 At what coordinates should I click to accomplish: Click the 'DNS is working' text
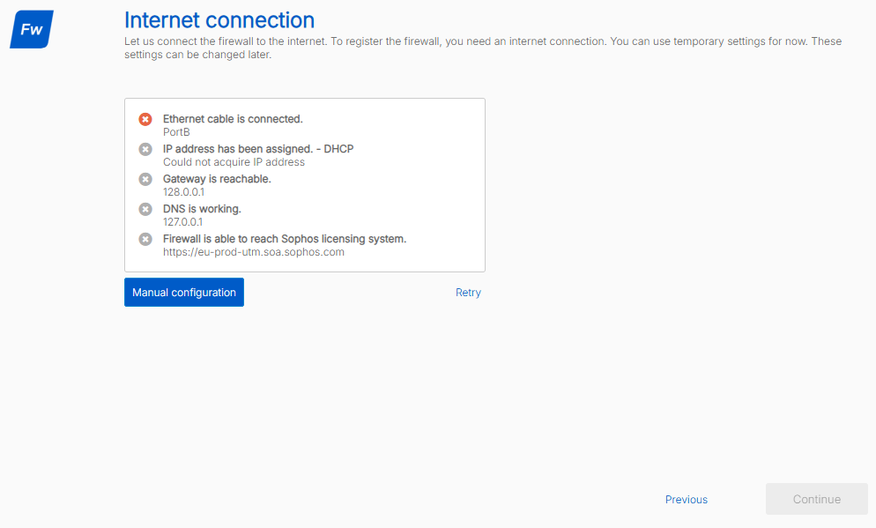(202, 209)
